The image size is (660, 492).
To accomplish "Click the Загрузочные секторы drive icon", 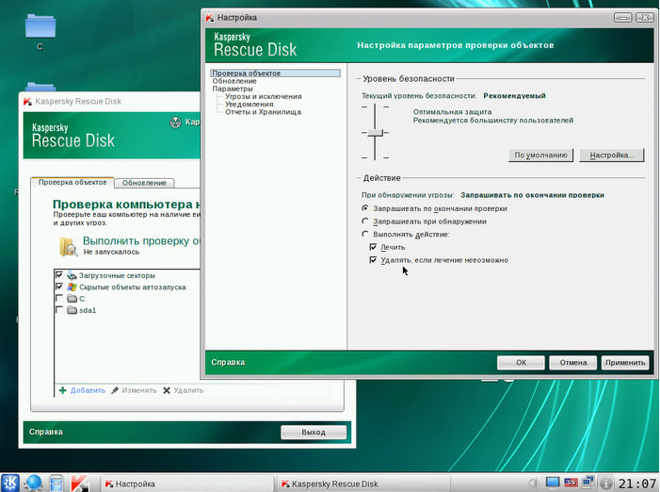I will (x=72, y=275).
